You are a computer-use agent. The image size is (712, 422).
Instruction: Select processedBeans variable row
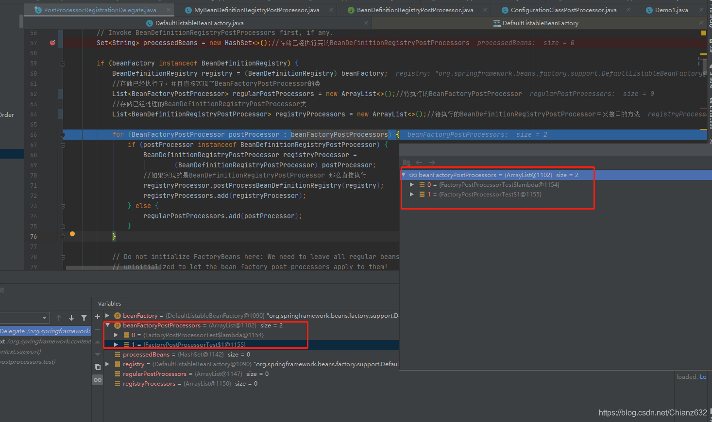point(251,355)
